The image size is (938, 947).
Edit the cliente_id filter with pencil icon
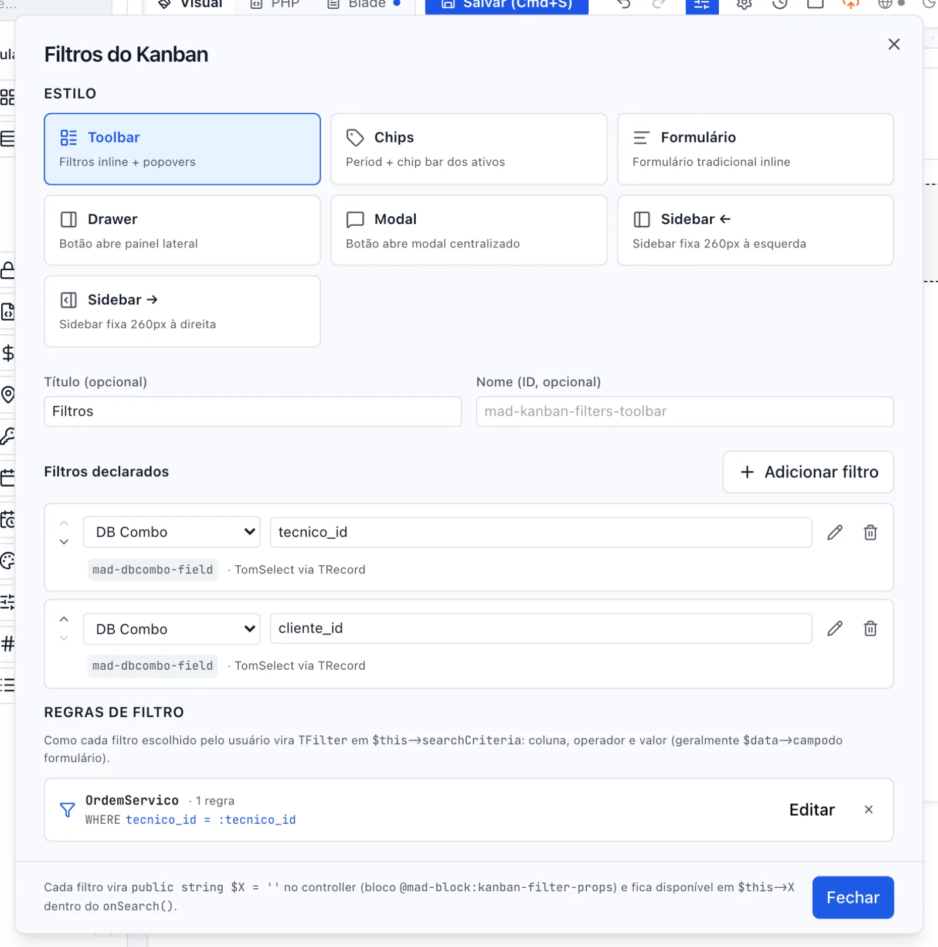coord(835,629)
